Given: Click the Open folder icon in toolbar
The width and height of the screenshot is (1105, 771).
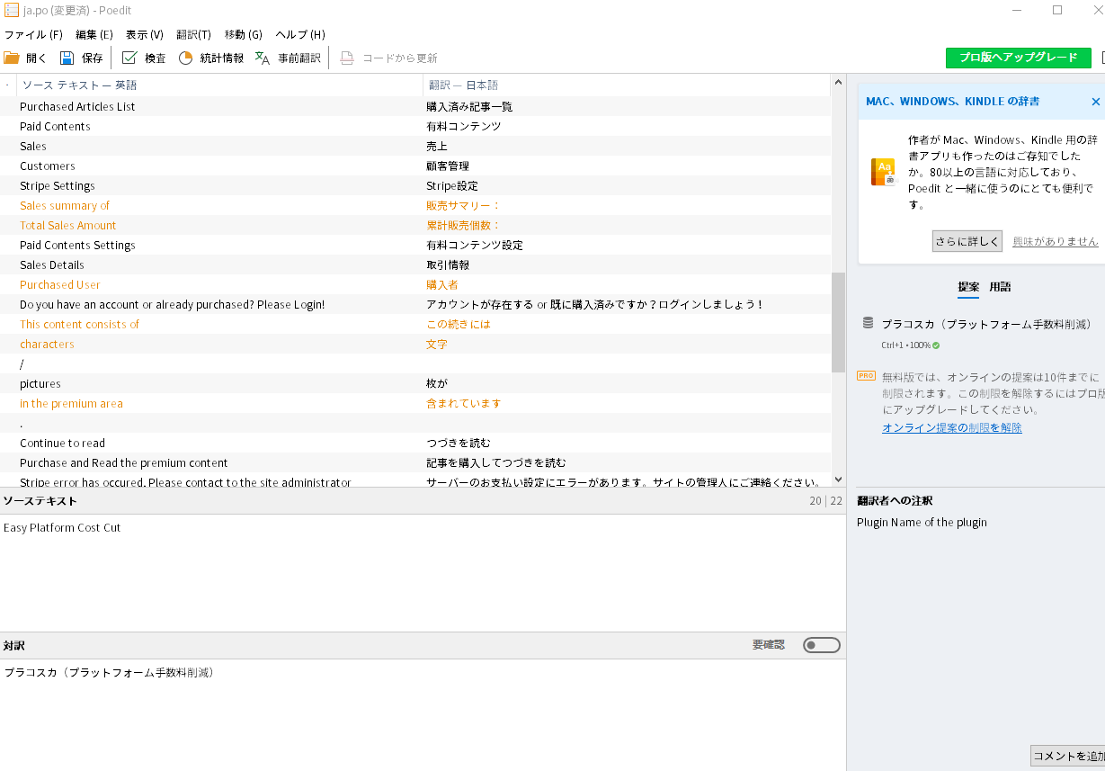Looking at the screenshot, I should [x=11, y=58].
